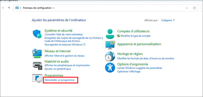Open Comptes d'utilisateurs category
Image resolution: width=203 pixels, height=97 pixels.
point(133,31)
